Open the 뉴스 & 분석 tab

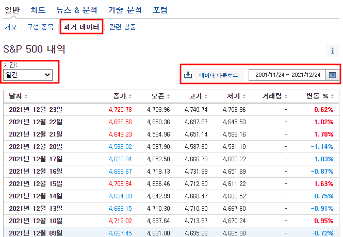(76, 10)
